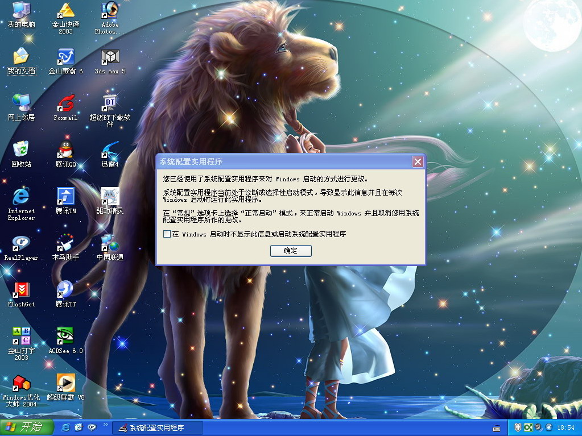Click the second Quick Launch mail icon
Screen dimensions: 582x436
79,427
